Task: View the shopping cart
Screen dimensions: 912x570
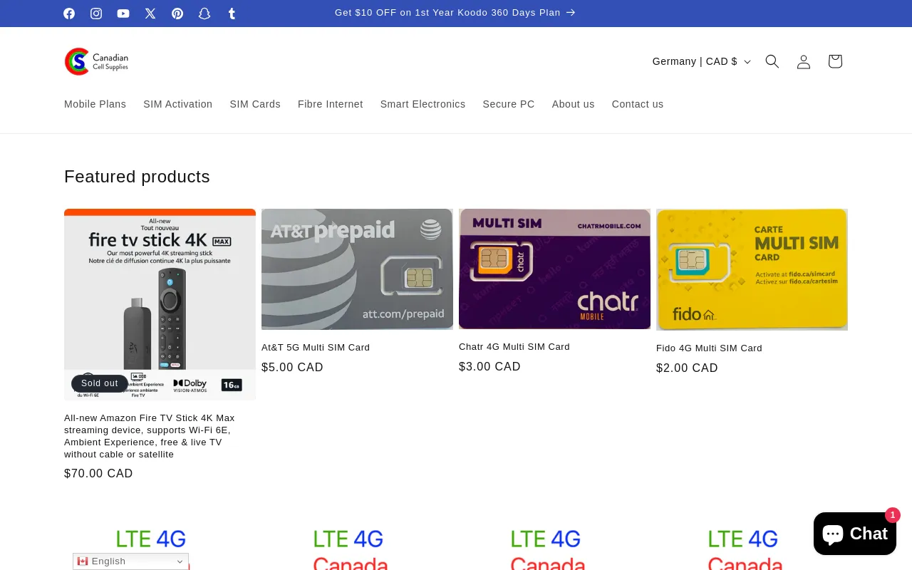Action: coord(835,61)
